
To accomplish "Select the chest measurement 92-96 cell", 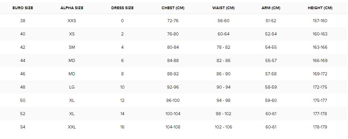I will (x=173, y=87).
